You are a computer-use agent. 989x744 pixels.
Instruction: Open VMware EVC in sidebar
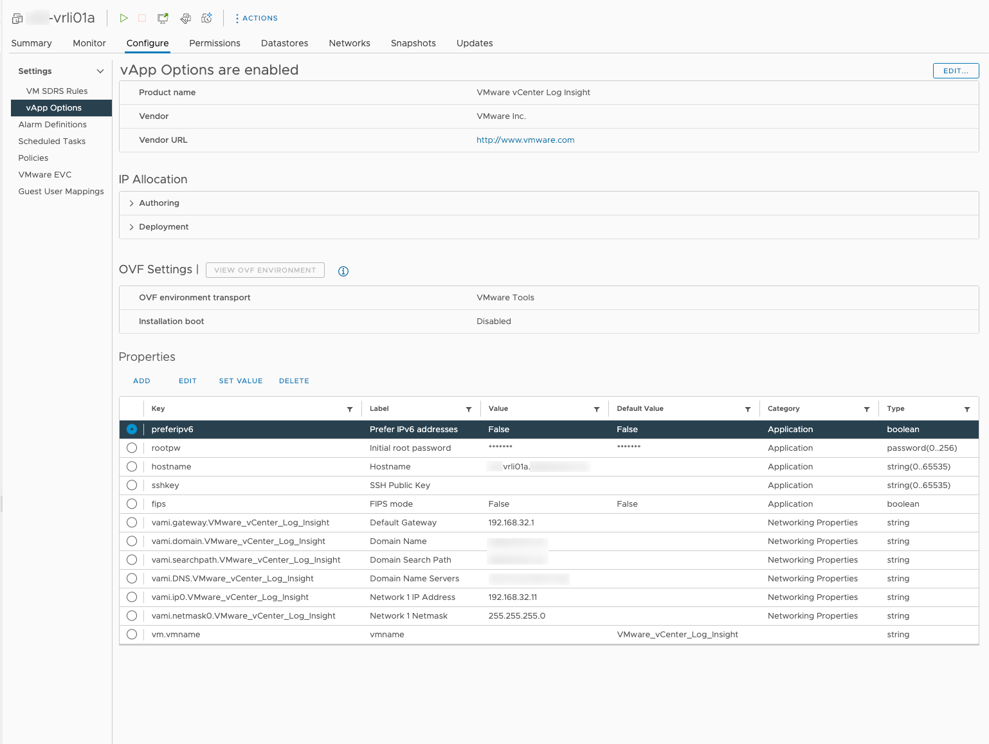pyautogui.click(x=45, y=175)
